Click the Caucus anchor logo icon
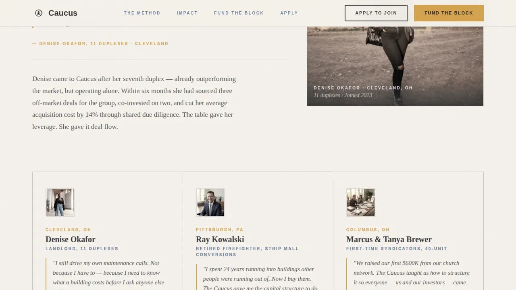 pos(39,13)
